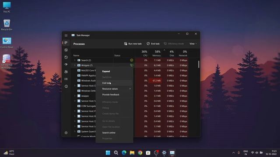Open the weather widget showing 22°C
The width and height of the screenshot is (280, 157).
point(9,153)
